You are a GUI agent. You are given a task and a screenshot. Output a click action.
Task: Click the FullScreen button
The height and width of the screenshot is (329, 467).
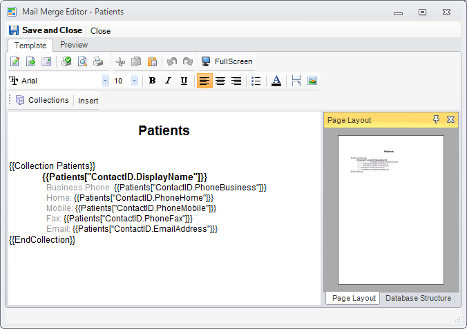pos(227,61)
